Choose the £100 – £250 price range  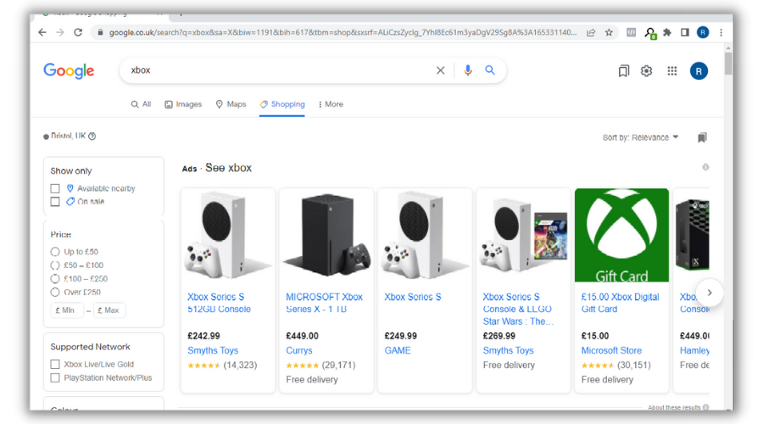pos(55,279)
